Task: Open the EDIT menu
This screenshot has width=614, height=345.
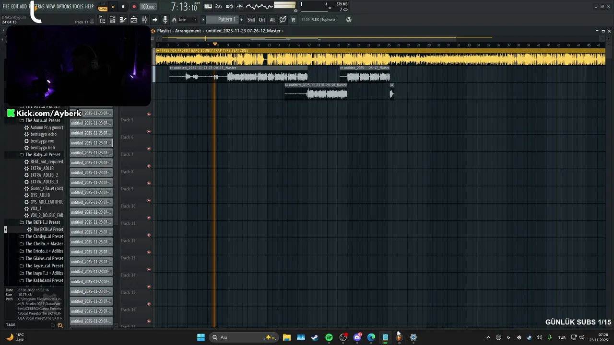Action: pyautogui.click(x=15, y=7)
